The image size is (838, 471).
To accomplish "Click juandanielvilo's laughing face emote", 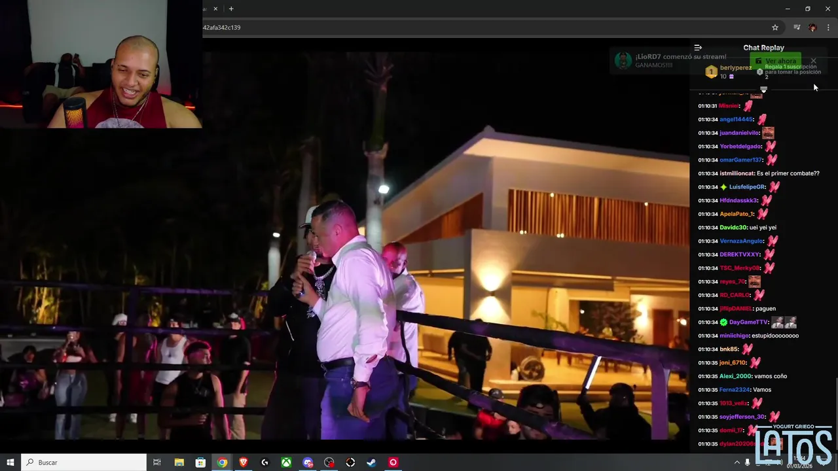I will coord(768,133).
